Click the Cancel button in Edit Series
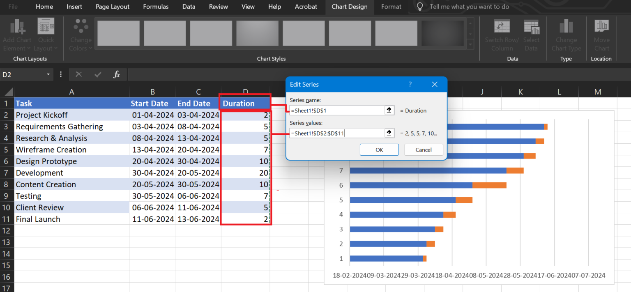 click(424, 149)
